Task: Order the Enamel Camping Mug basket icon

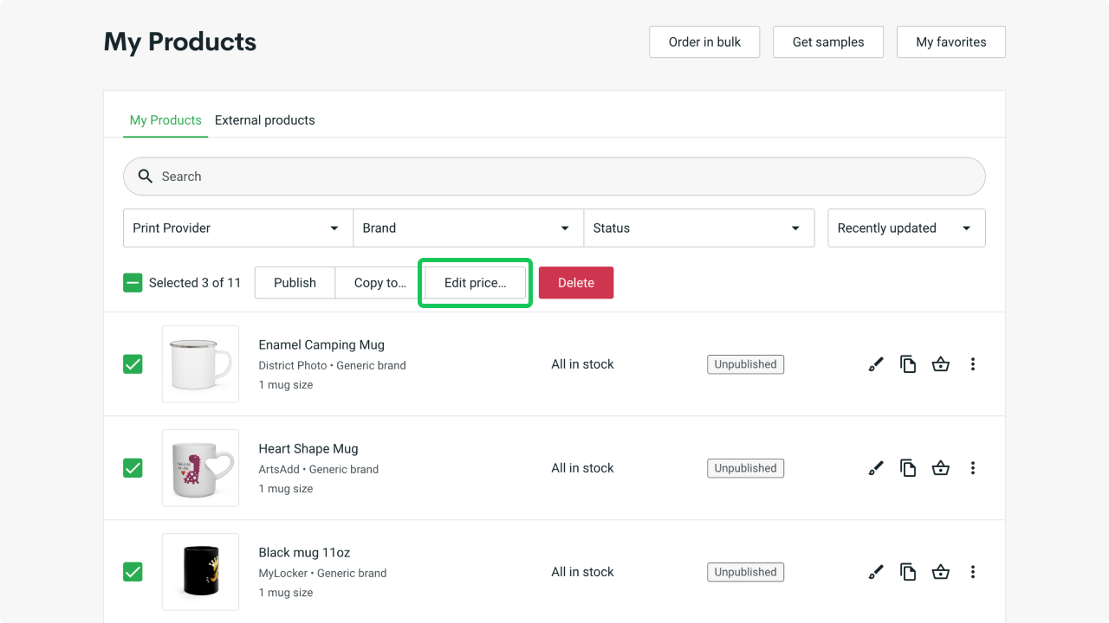Action: coord(941,364)
